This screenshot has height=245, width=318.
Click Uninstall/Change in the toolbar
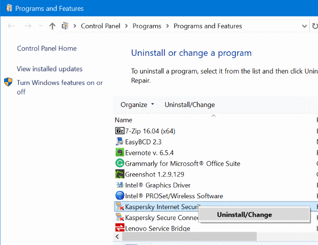click(189, 105)
